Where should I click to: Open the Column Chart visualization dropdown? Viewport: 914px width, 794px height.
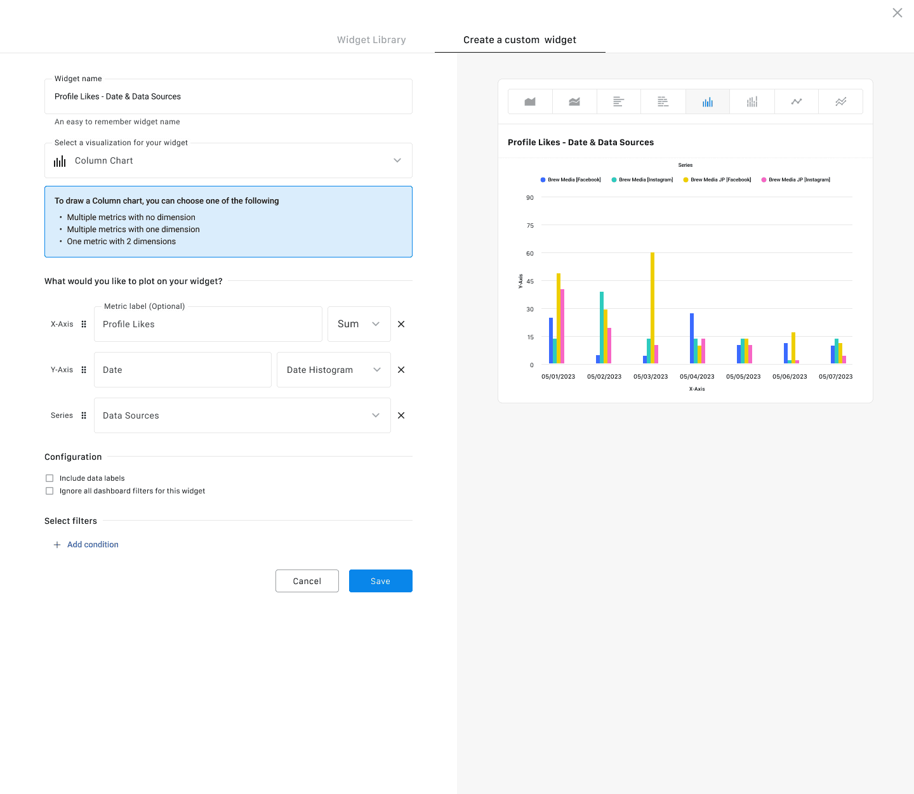pos(228,160)
